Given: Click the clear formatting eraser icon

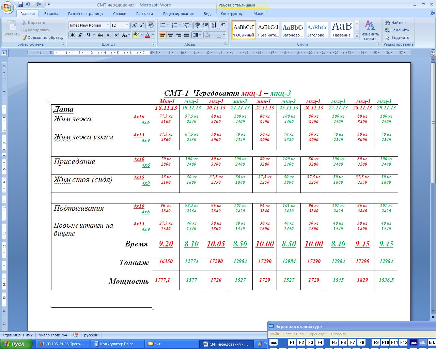Looking at the screenshot, I should [x=151, y=25].
